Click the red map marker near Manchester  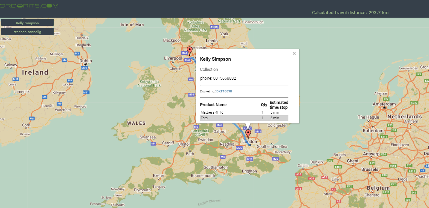190,51
